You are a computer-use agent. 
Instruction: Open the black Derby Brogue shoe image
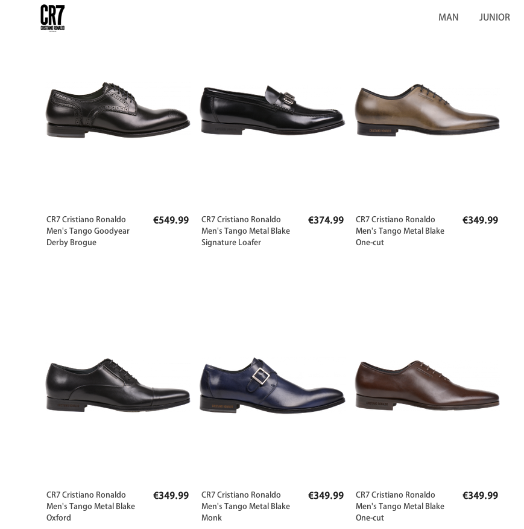point(118,110)
